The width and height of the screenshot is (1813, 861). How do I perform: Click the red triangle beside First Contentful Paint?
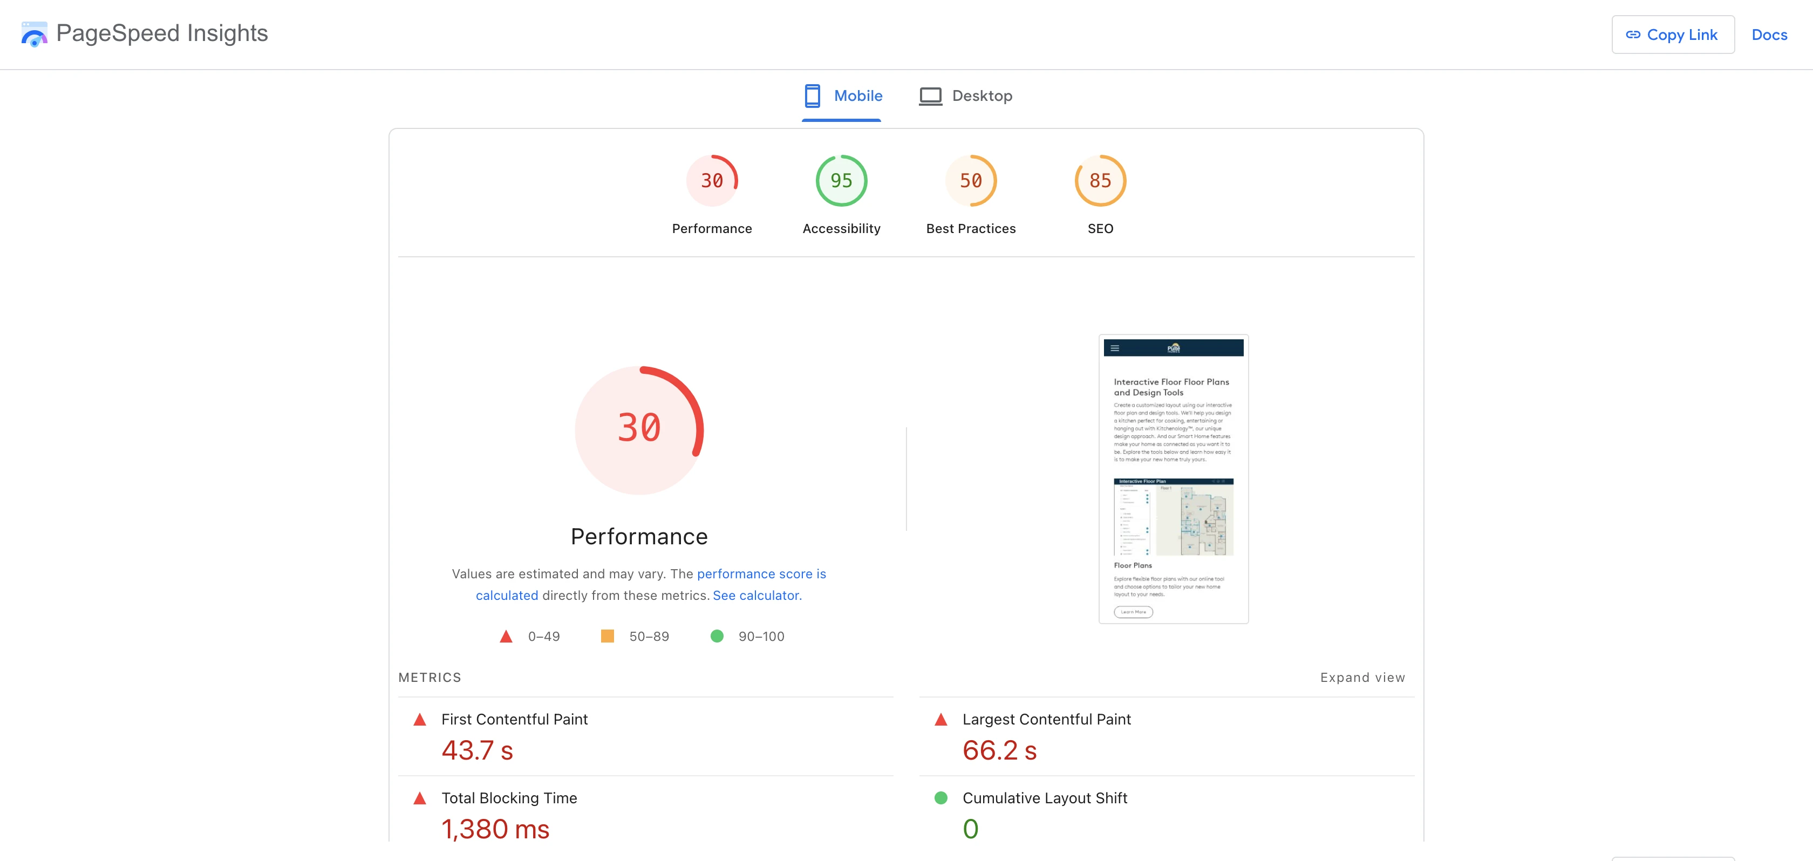[x=419, y=720]
